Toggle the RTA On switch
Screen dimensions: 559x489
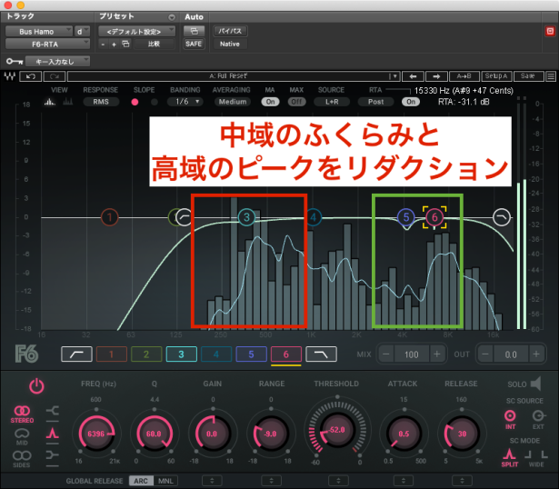[x=411, y=102]
